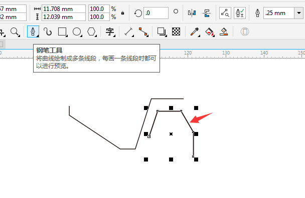The width and height of the screenshot is (305, 198).
Task: Toggle the lock ratio padlock
Action: coord(122,13)
